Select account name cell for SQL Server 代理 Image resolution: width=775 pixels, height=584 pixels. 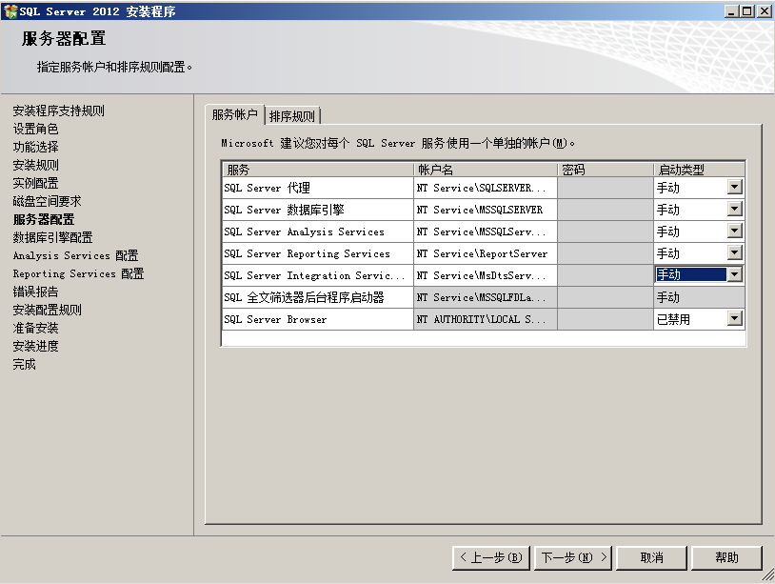pos(486,188)
